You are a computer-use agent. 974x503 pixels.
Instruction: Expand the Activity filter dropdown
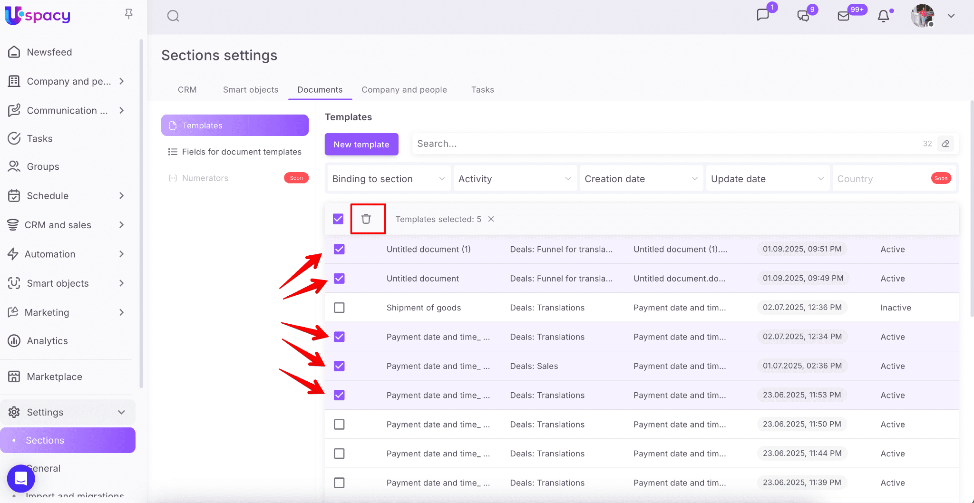coord(515,179)
